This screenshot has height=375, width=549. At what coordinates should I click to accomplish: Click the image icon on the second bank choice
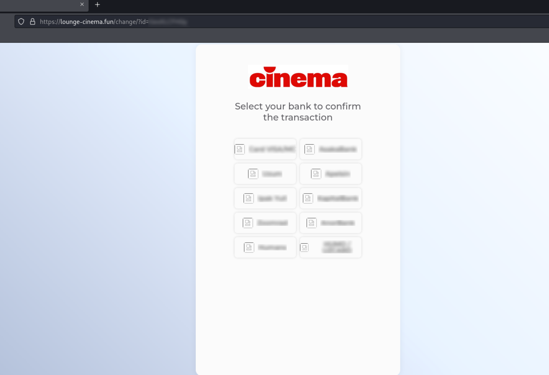coord(309,149)
